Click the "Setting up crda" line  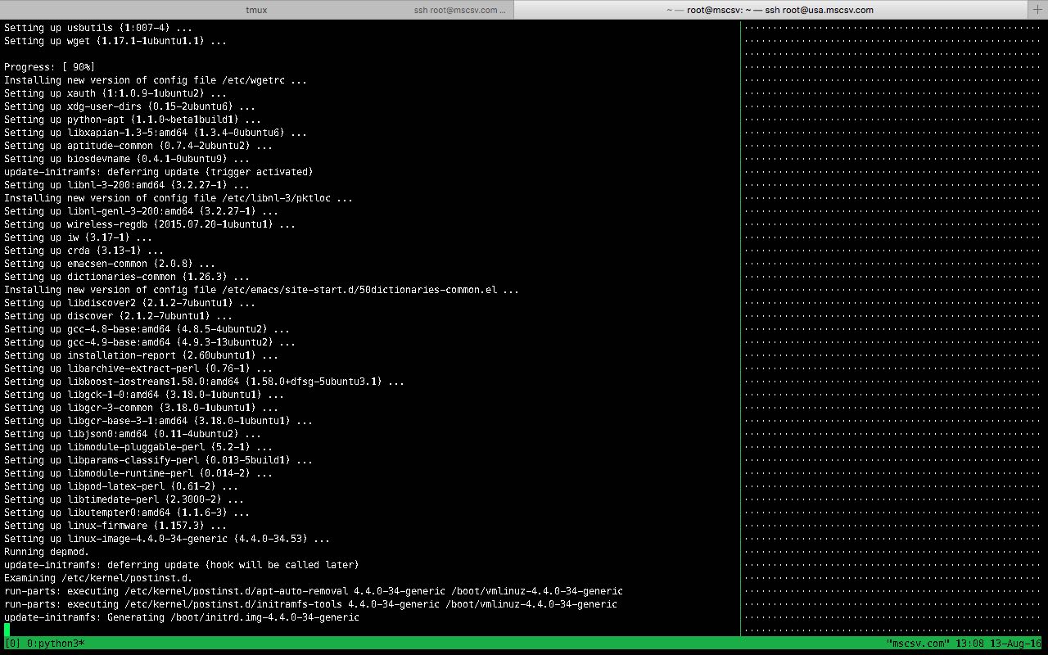click(84, 250)
